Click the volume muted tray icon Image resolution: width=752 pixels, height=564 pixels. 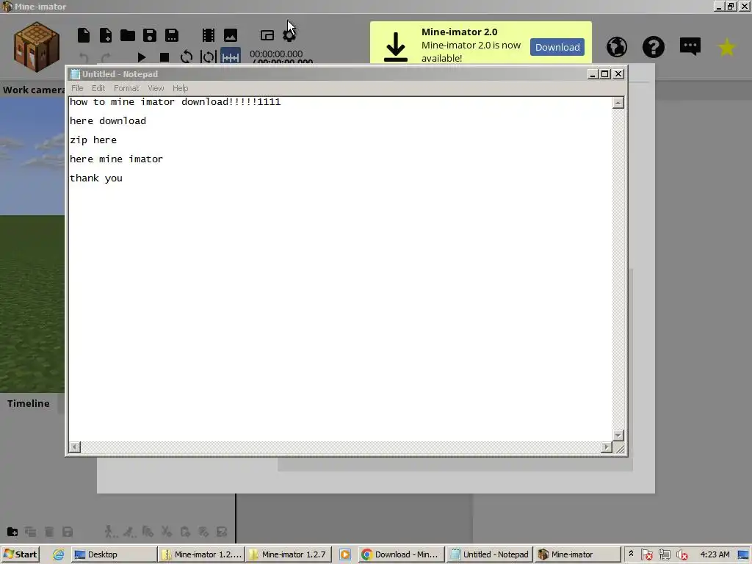tap(681, 555)
